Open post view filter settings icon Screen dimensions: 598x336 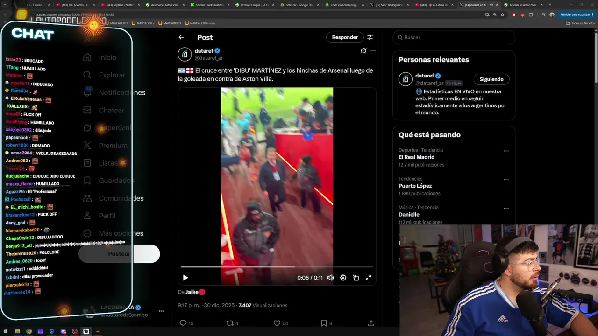(370, 37)
